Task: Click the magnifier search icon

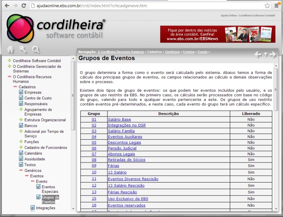Action: [x=36, y=49]
